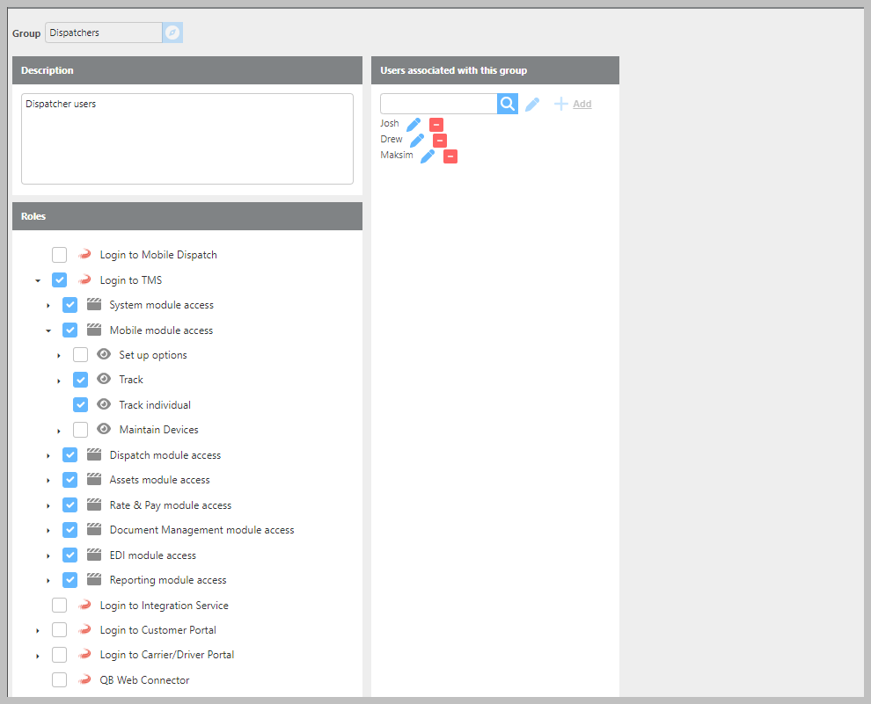
Task: Select the Reporting module access tree item
Action: coord(168,580)
